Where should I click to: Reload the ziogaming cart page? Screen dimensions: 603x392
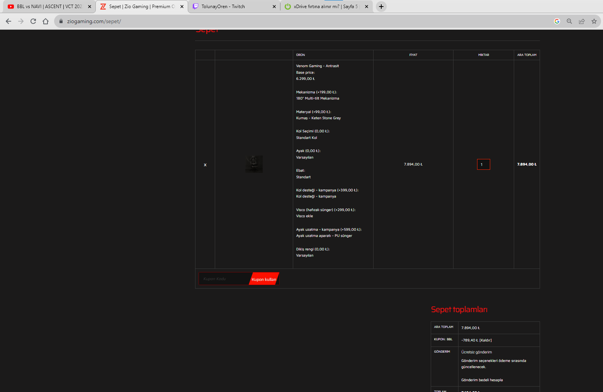[33, 21]
